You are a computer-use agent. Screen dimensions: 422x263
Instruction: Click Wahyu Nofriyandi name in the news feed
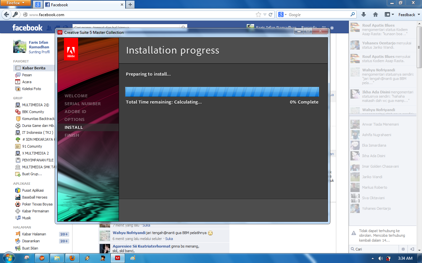[129, 233]
